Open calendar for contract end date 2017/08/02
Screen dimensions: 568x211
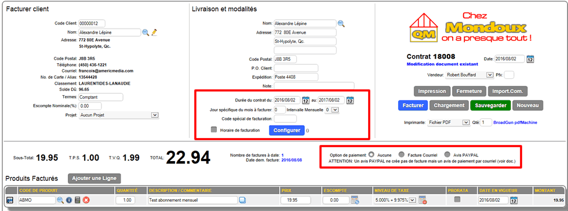tap(350, 100)
